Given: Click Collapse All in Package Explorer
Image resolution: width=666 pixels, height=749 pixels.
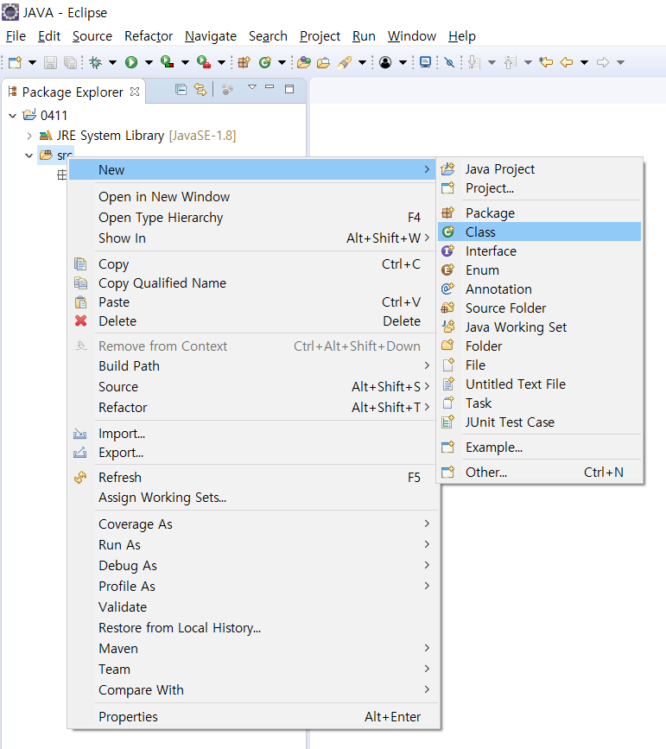Looking at the screenshot, I should click(181, 89).
